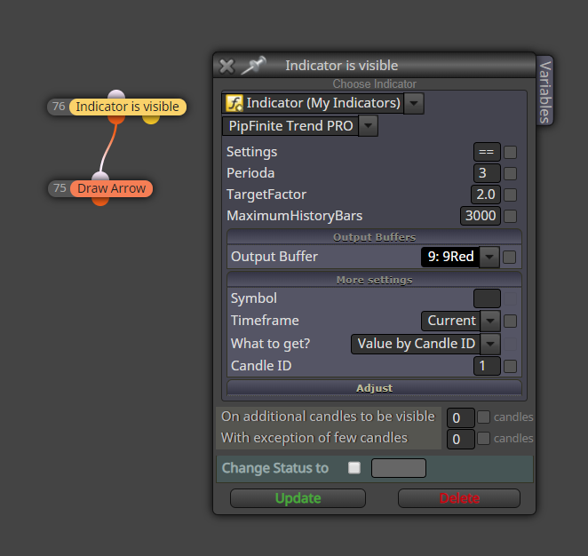Screen dimensions: 588x556
Task: Click orange output connector of Indicator is visible block
Action: click(x=116, y=120)
